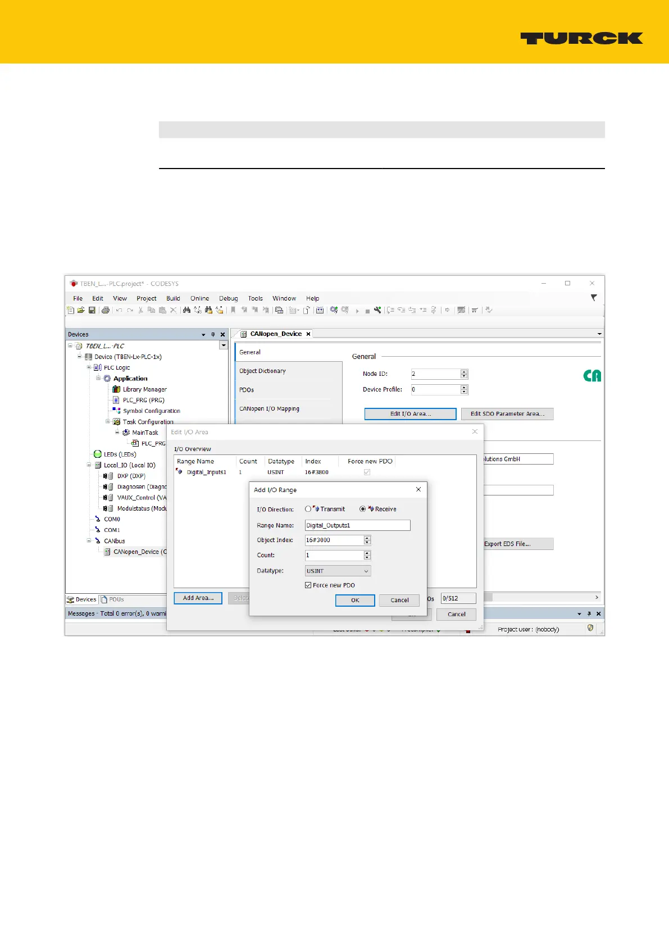Viewport: 669px width, 946px height.
Task: Click the Symbol Configuration icon
Action: 116,411
